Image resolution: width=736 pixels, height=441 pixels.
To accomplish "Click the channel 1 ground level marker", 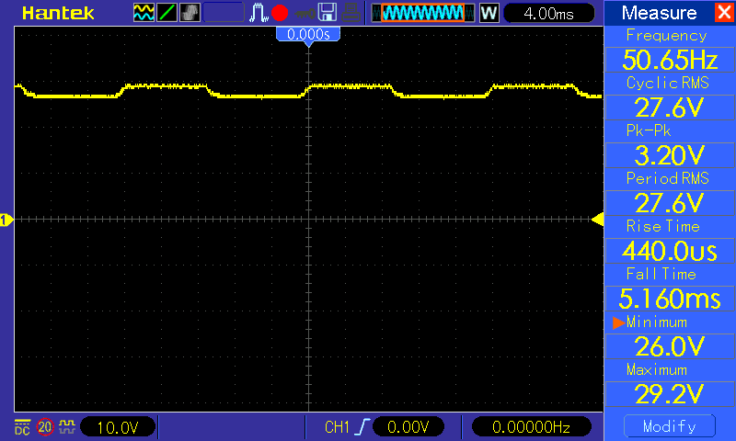I will pyautogui.click(x=6, y=220).
